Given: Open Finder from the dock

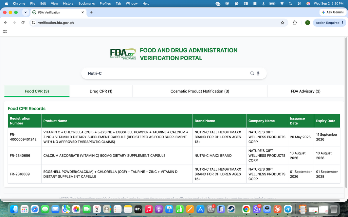Looking at the screenshot, I should pos(14,209).
